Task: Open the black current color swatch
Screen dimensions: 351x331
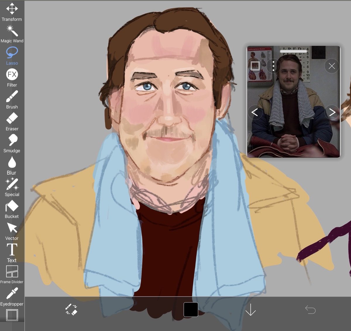Action: pyautogui.click(x=191, y=310)
